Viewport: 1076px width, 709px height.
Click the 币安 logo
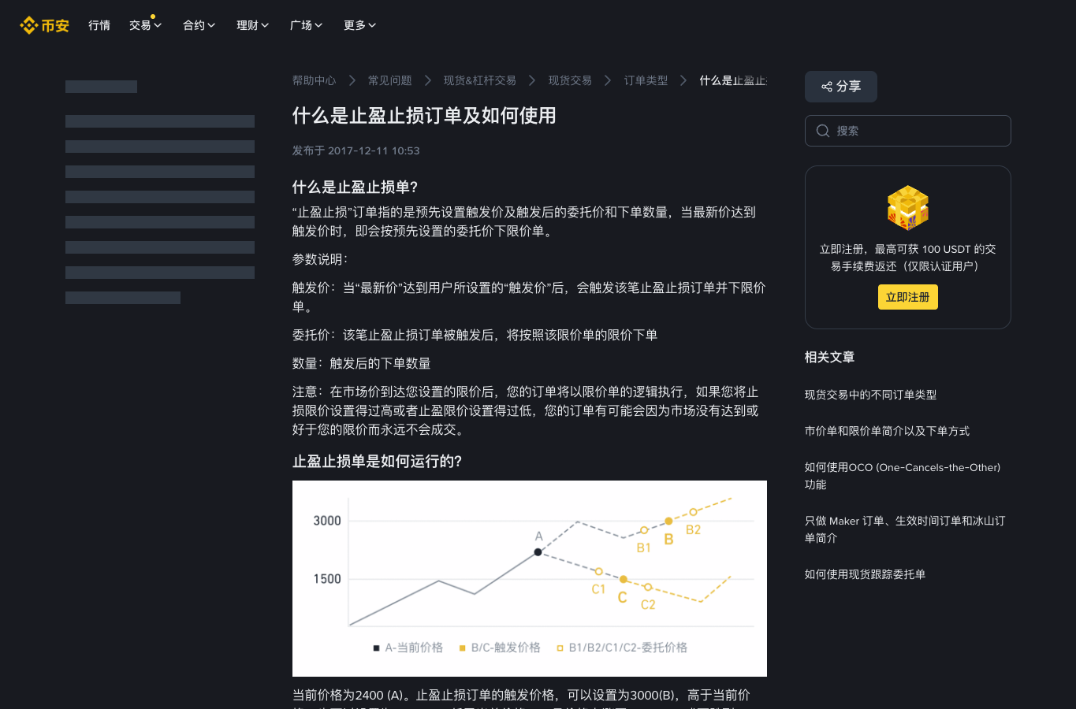[45, 25]
